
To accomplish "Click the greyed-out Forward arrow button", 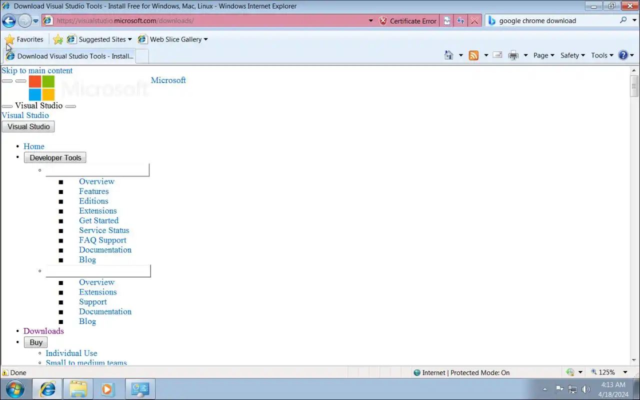I will pyautogui.click(x=24, y=20).
